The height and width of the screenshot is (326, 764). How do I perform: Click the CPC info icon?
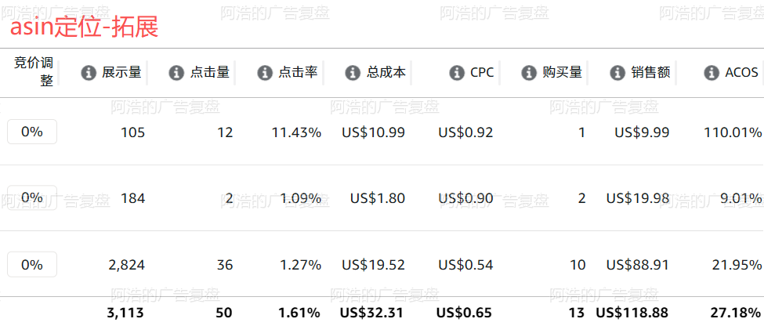click(457, 73)
